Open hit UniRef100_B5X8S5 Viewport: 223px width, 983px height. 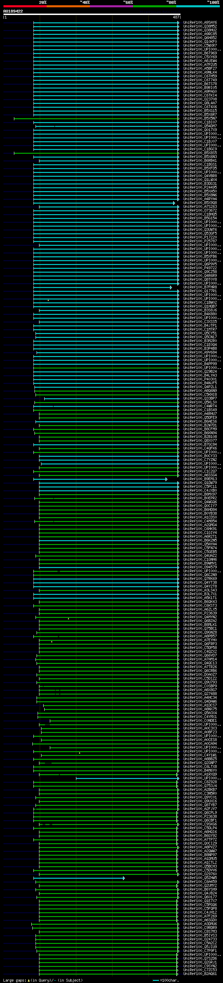pos(200,153)
